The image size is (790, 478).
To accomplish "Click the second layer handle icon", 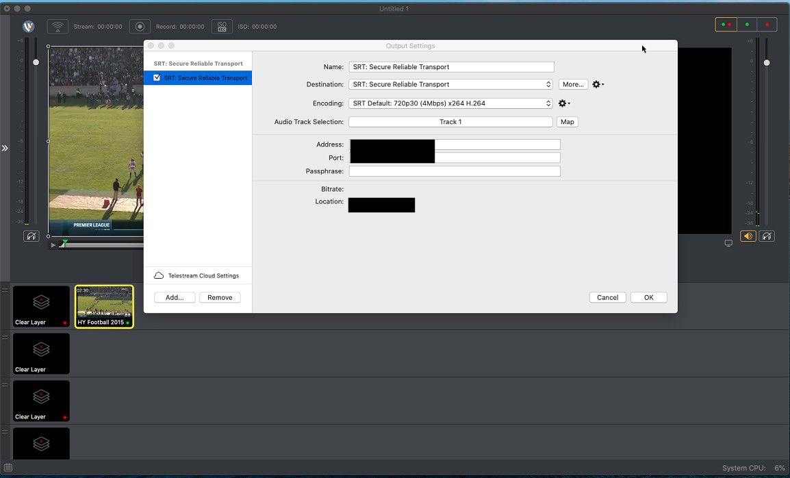I will [x=5, y=338].
